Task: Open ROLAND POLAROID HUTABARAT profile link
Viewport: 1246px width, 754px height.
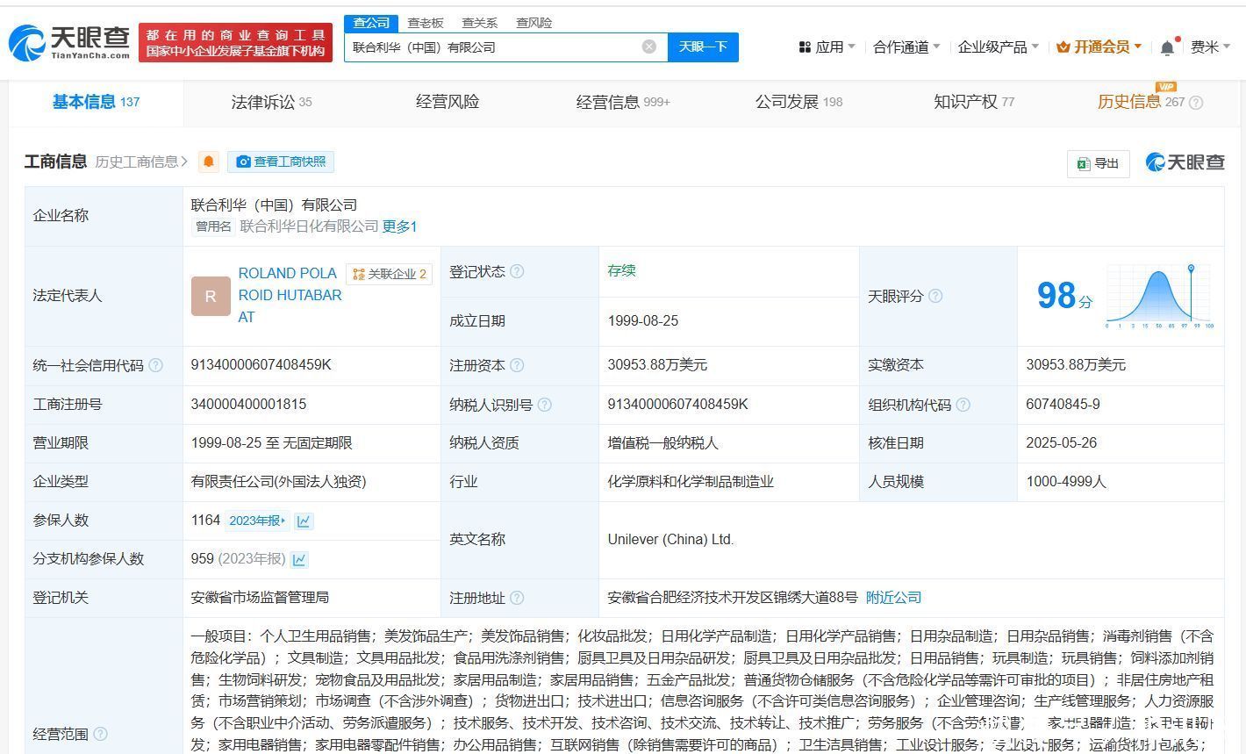Action: [x=290, y=296]
